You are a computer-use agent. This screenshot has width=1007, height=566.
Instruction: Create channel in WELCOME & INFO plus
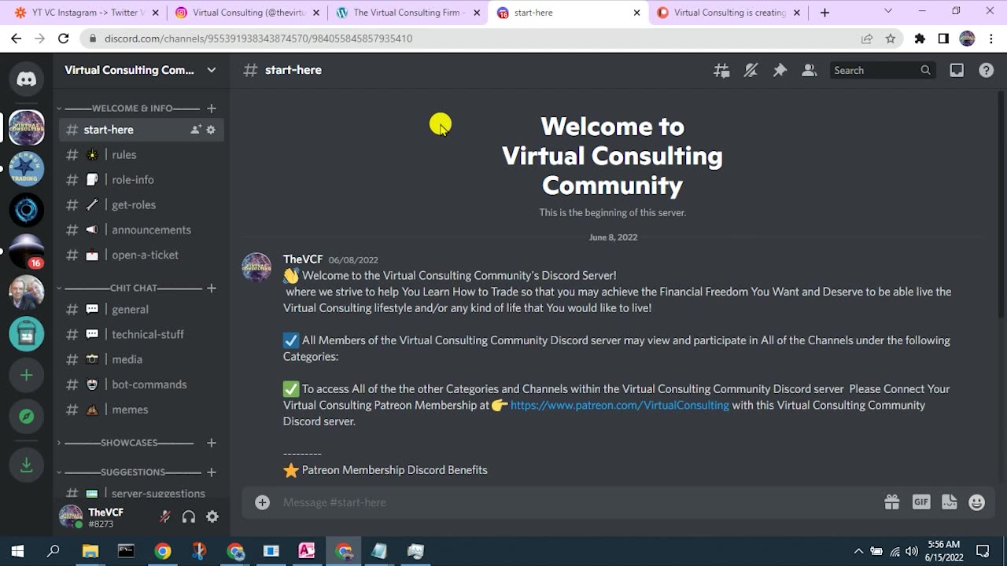[211, 108]
